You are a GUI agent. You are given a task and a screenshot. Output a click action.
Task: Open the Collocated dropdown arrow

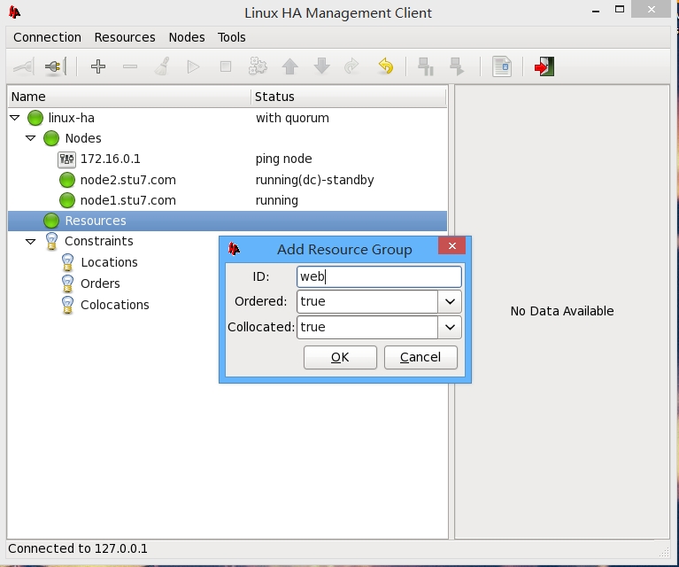click(x=450, y=327)
